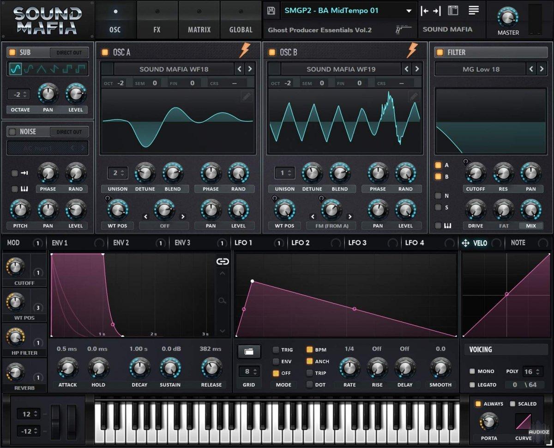
Task: Go to the GLOBAL tab
Action: click(241, 19)
